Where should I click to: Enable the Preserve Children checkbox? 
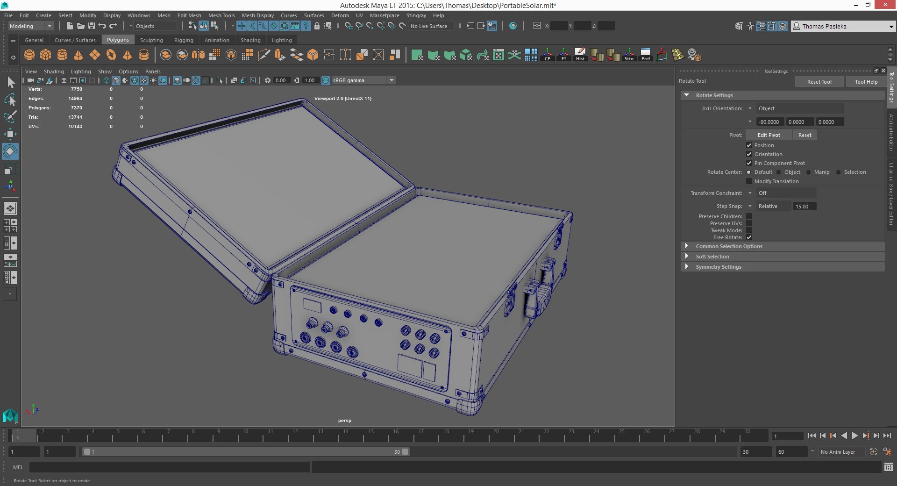749,216
